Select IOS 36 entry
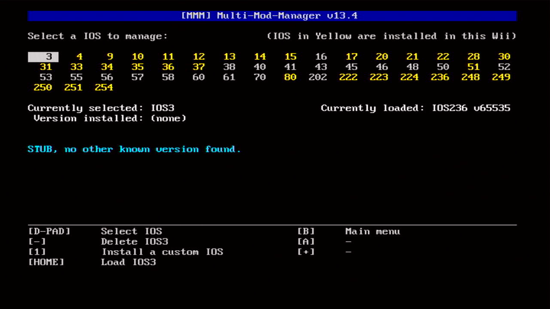The image size is (550, 309). 168,67
